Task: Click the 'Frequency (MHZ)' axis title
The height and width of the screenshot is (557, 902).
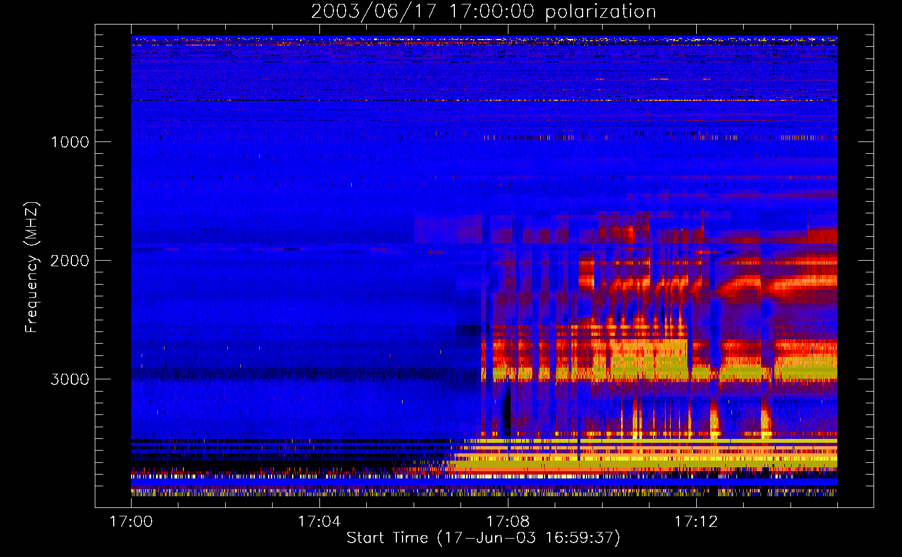Action: pyautogui.click(x=32, y=267)
